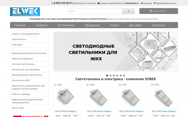Image resolution: width=188 pixels, height=117 pixels.
Task: Open LW 2-120 Pirate (Пират) product link
Action: coord(132,111)
